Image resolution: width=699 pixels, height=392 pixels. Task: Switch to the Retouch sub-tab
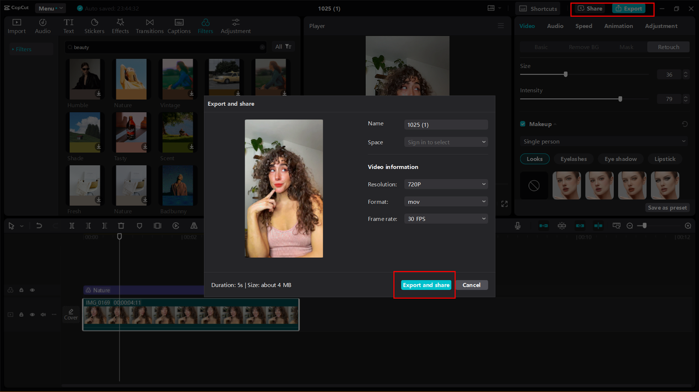(x=668, y=47)
